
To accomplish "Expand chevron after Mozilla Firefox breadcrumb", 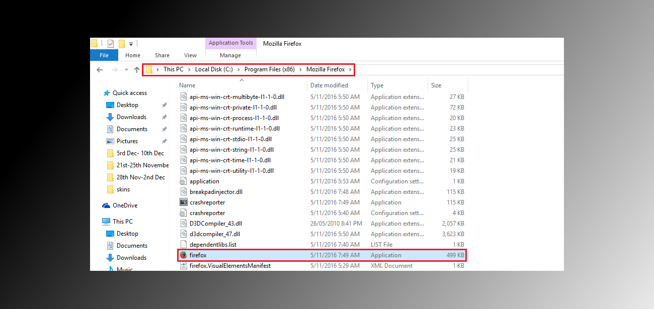I will tap(350, 69).
